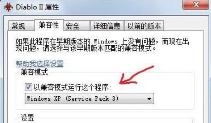Image resolution: width=211 pixels, height=123 pixels.
Task: Open the 安全 tab
Action: pos(76,26)
